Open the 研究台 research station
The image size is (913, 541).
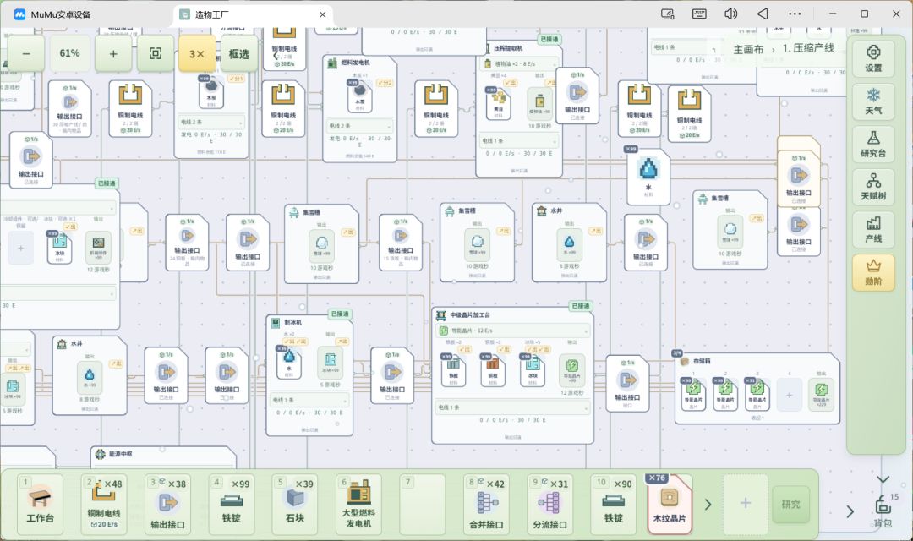pyautogui.click(x=872, y=144)
